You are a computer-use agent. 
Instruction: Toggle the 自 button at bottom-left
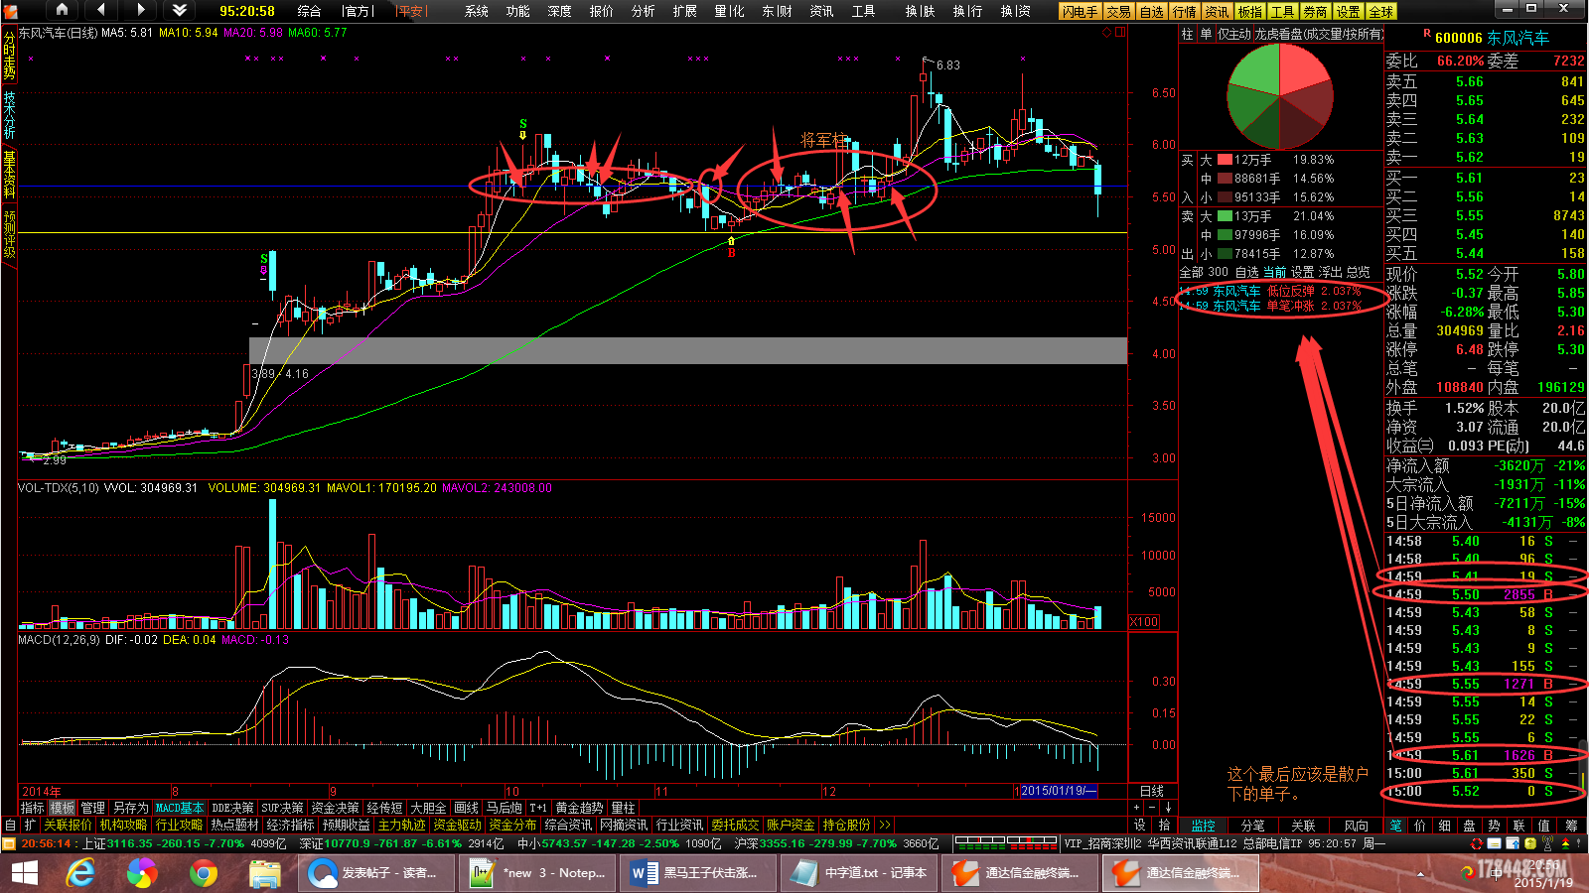10,825
